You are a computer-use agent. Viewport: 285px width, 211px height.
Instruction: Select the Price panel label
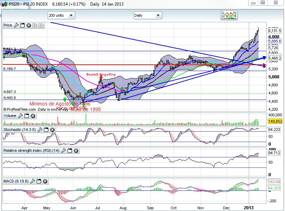tap(8, 25)
